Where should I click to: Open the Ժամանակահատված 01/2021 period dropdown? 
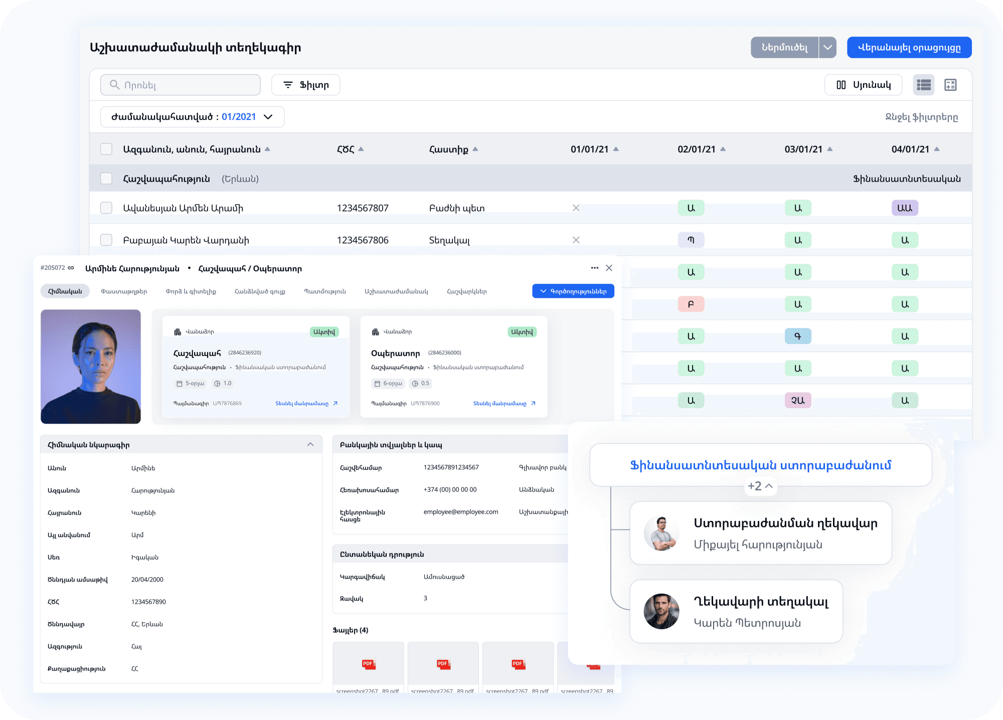[192, 117]
